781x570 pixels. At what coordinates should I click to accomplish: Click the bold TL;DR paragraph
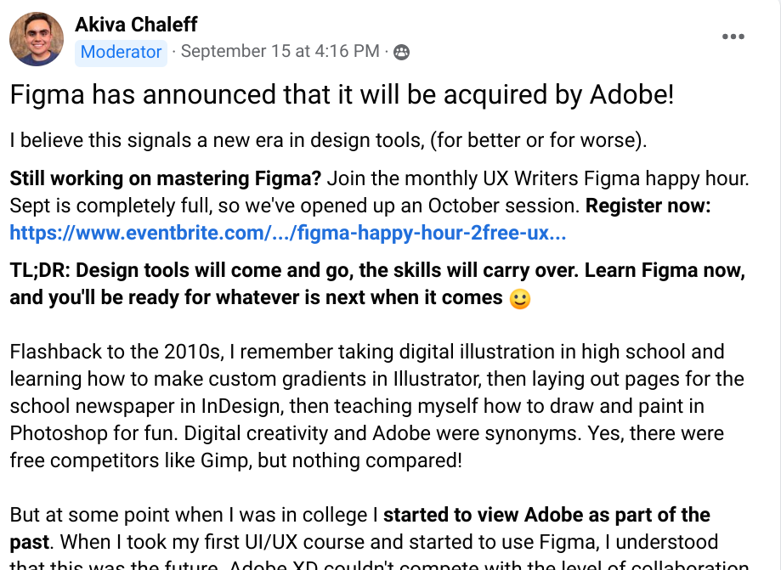[x=377, y=284]
